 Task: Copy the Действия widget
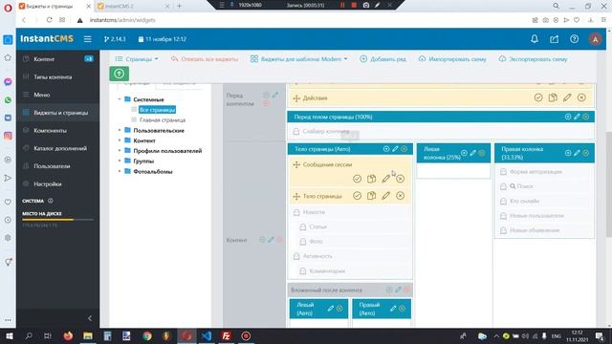click(553, 97)
